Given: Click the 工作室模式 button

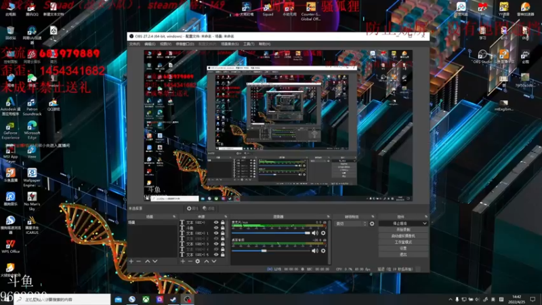Looking at the screenshot, I should [x=403, y=242].
